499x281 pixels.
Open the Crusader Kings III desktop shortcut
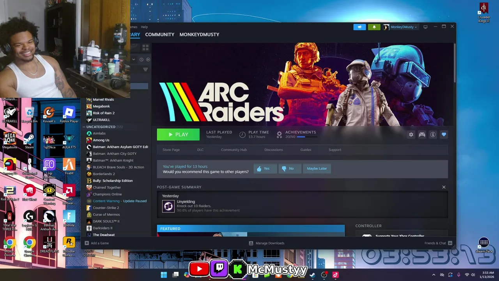click(484, 13)
